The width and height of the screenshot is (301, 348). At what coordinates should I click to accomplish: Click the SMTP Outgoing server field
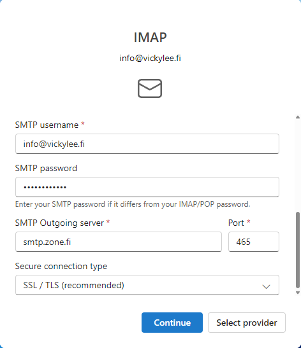pos(119,242)
